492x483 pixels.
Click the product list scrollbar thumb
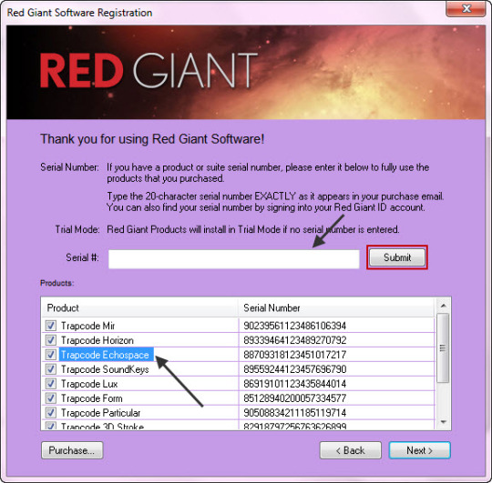pos(443,347)
